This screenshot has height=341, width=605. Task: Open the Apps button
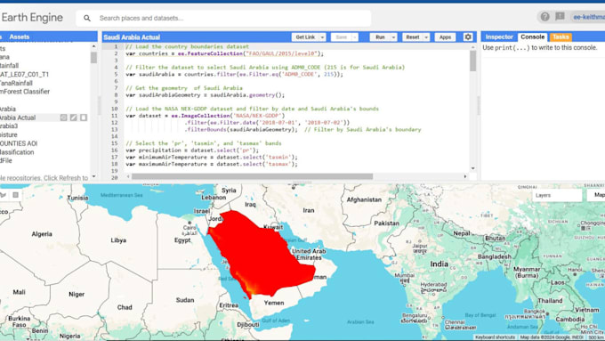445,37
